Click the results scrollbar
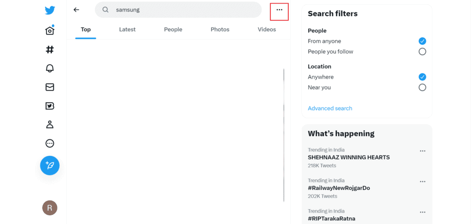The width and height of the screenshot is (471, 224). 284,135
